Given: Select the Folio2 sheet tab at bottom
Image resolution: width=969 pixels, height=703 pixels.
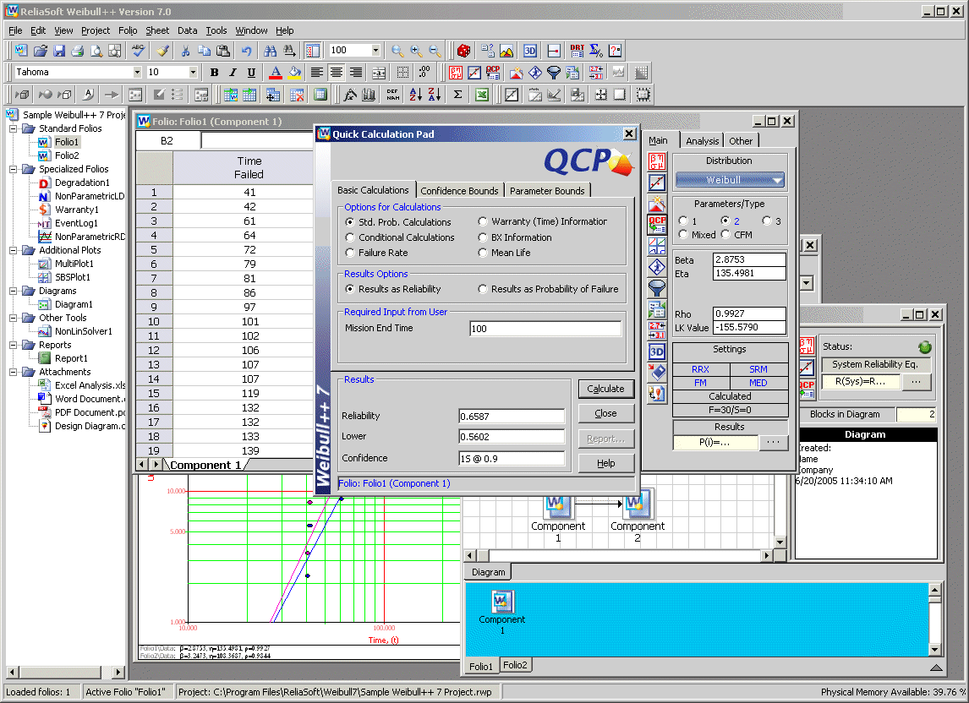Looking at the screenshot, I should pos(516,665).
